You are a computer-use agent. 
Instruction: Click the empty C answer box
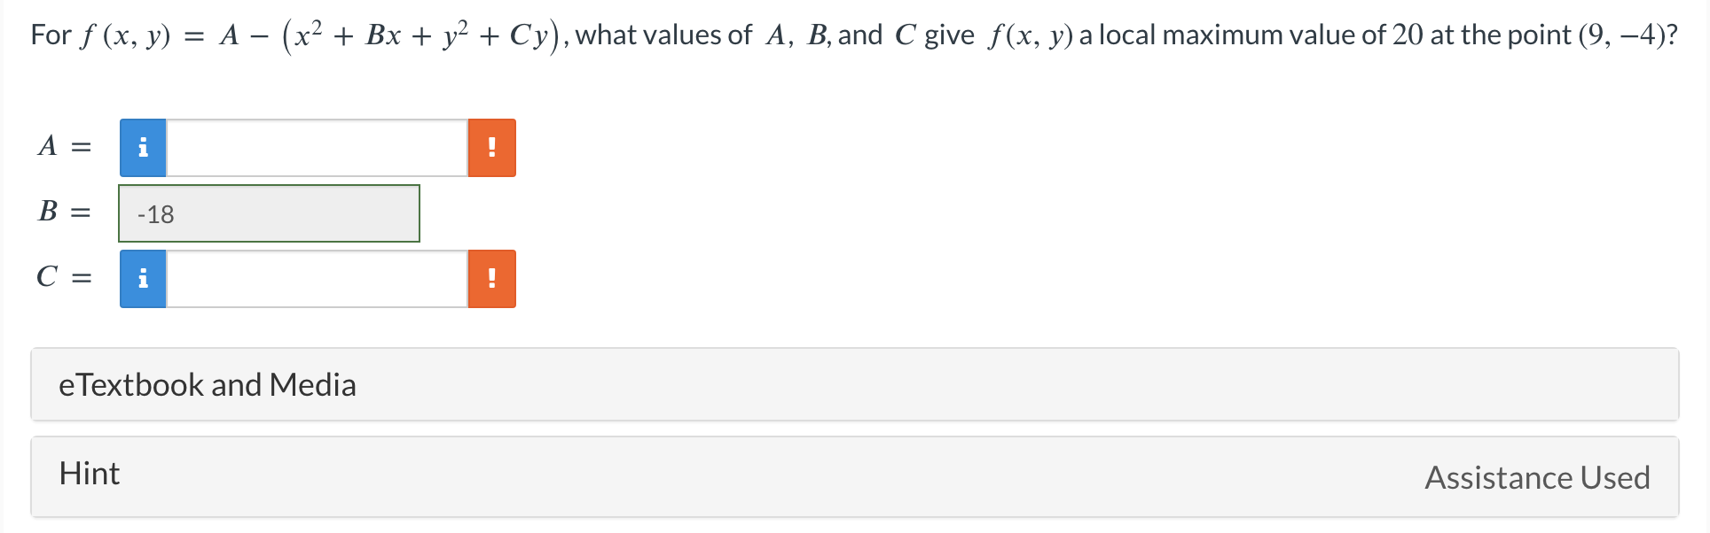(x=315, y=279)
